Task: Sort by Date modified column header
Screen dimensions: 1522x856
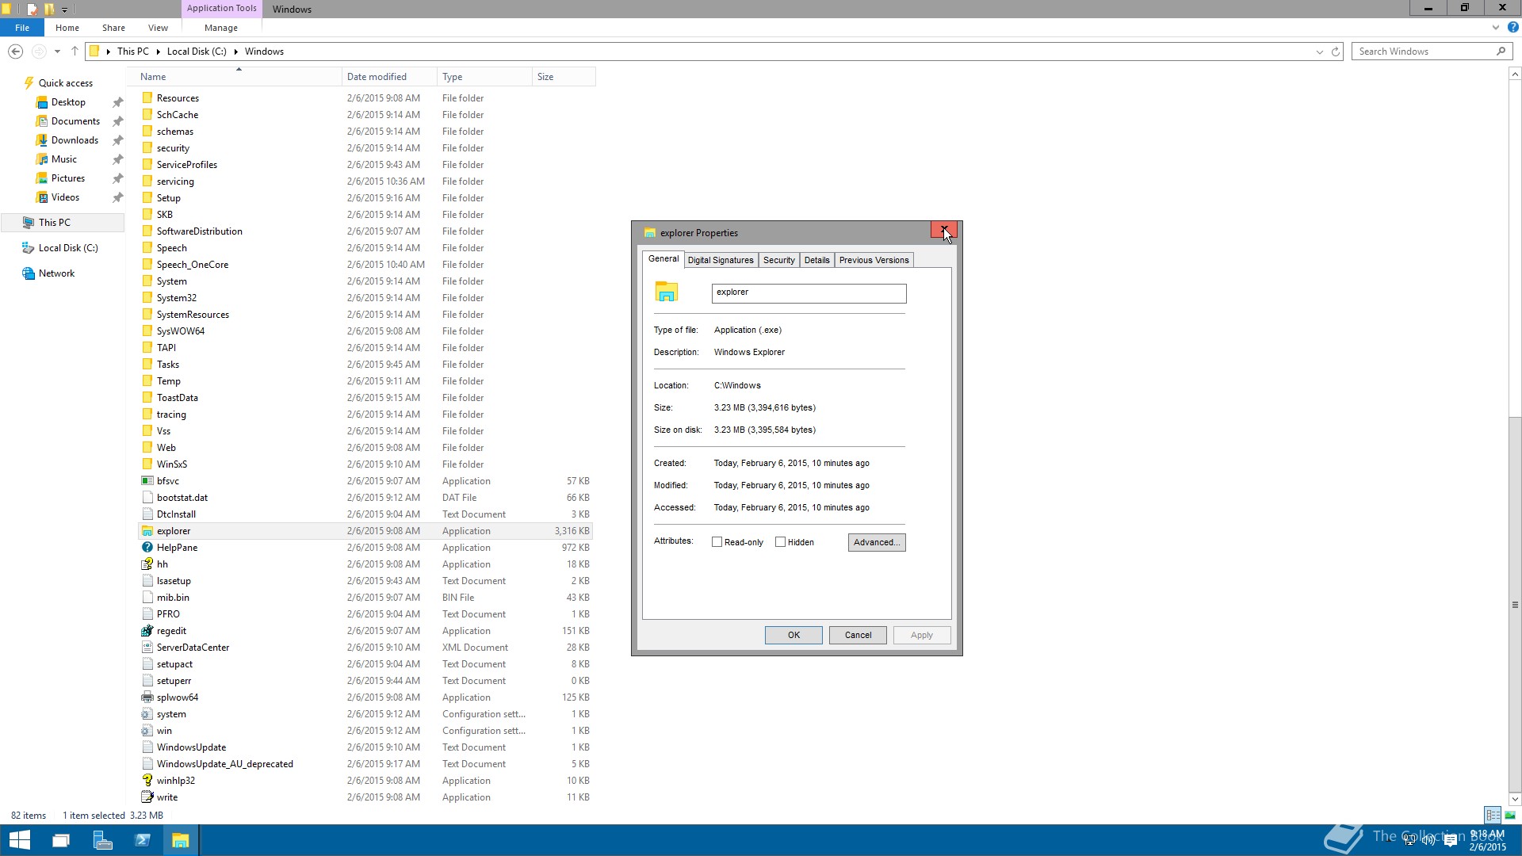Action: [x=389, y=77]
